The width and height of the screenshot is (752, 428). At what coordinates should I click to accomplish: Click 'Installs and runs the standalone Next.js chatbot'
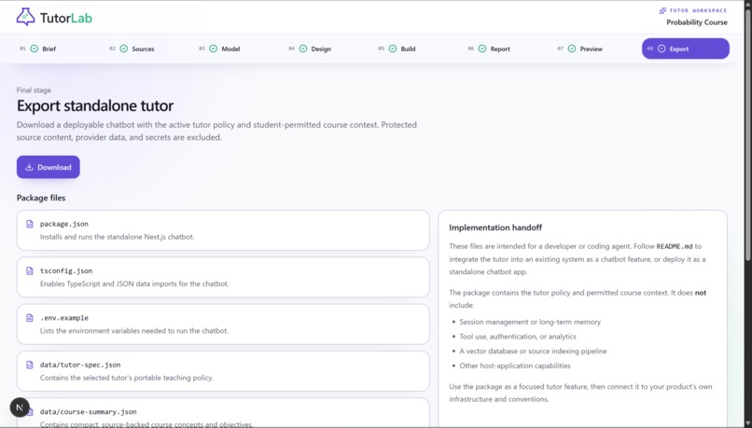tap(117, 237)
